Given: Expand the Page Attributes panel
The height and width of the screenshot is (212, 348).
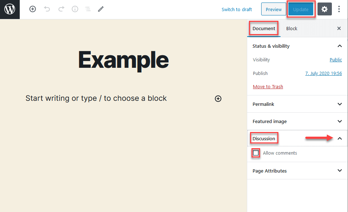Looking at the screenshot, I should tap(340, 171).
